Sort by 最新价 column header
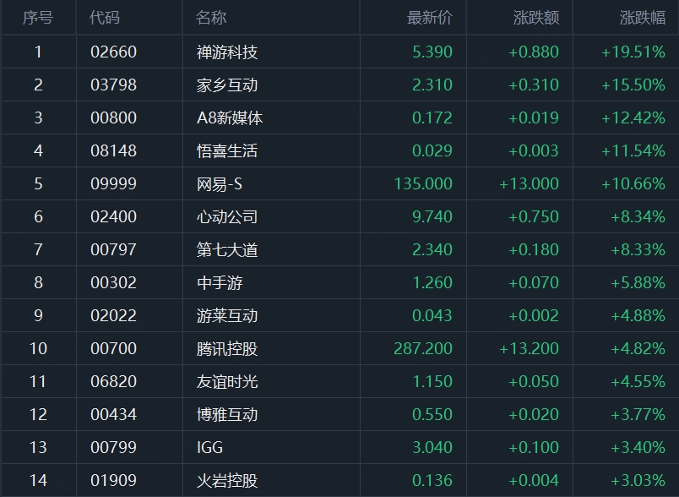Image resolution: width=679 pixels, height=497 pixels. click(429, 18)
